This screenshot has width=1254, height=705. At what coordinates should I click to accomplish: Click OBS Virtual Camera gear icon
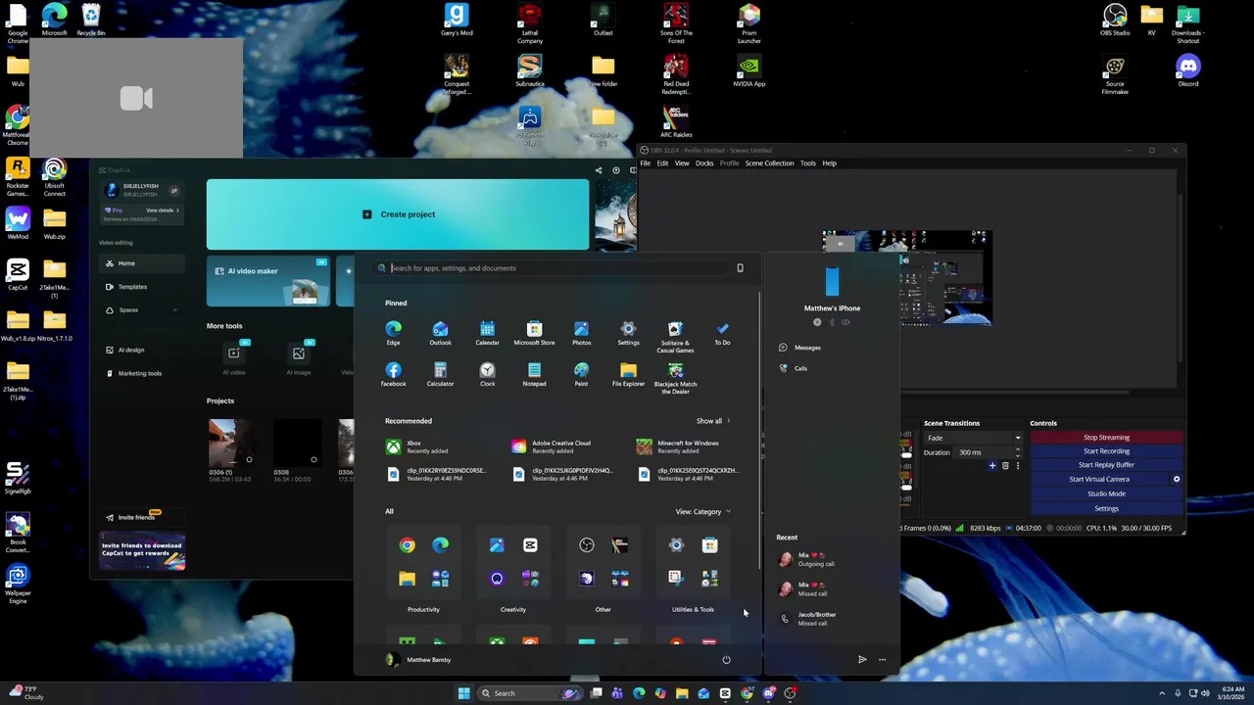[1177, 479]
